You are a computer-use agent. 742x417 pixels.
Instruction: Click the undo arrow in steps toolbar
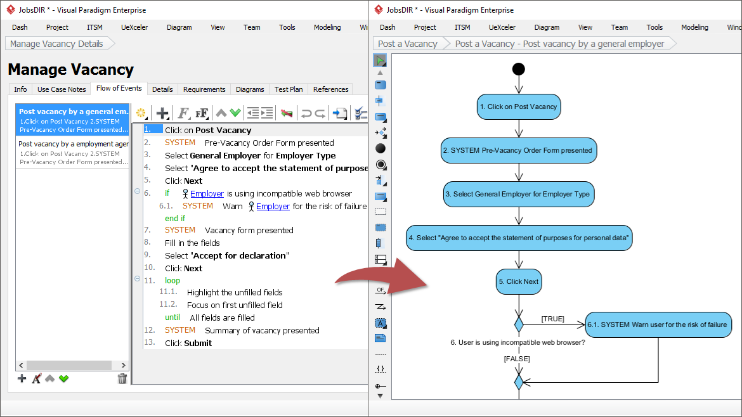[x=306, y=113]
